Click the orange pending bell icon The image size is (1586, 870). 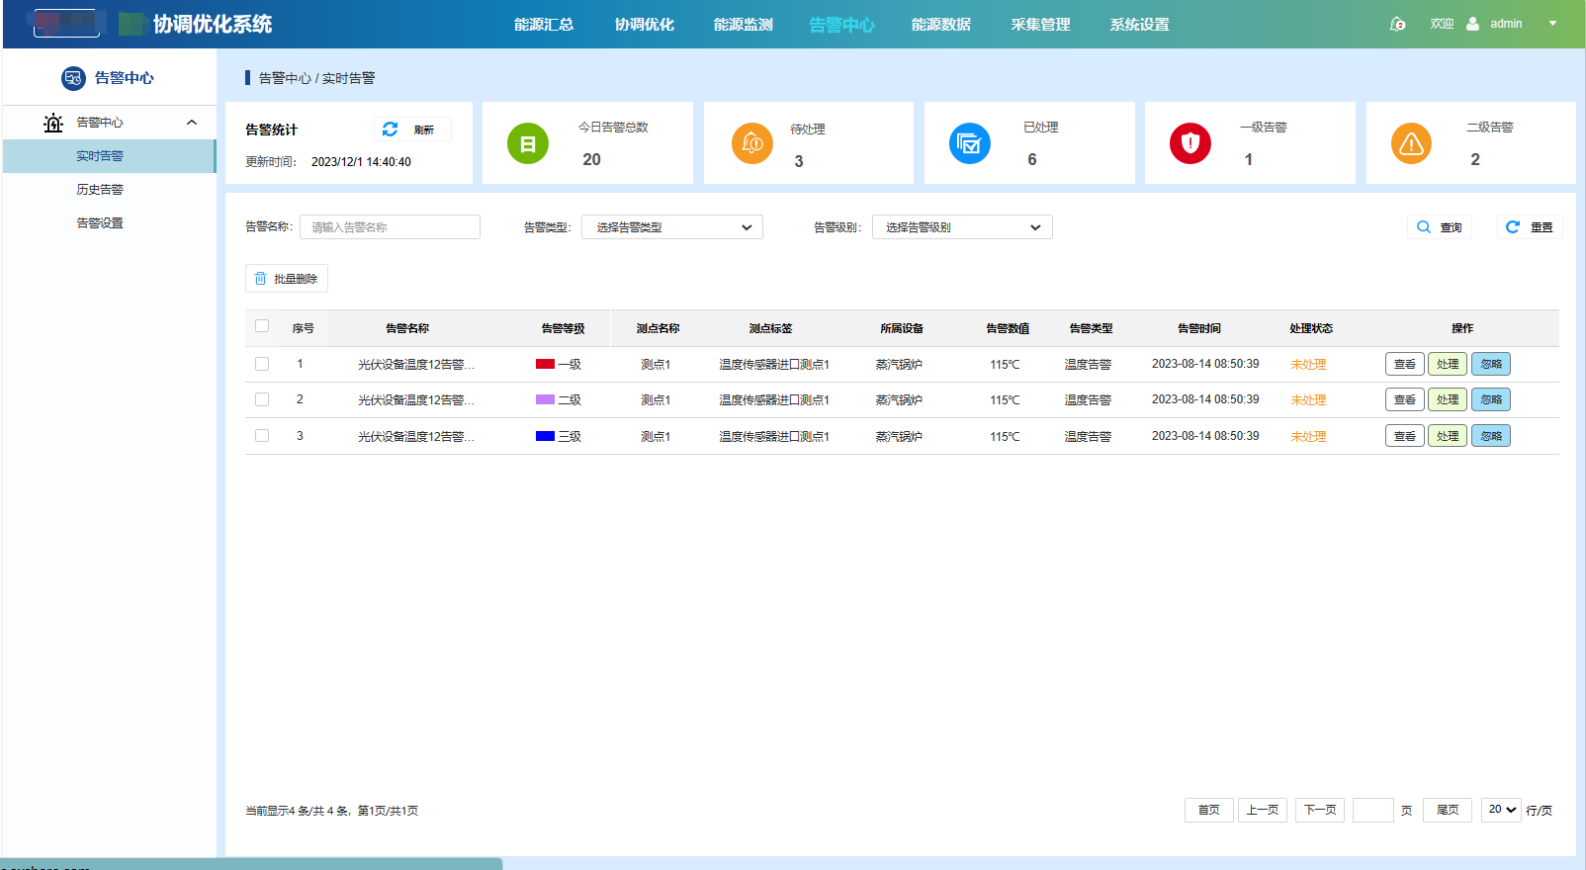click(x=752, y=143)
